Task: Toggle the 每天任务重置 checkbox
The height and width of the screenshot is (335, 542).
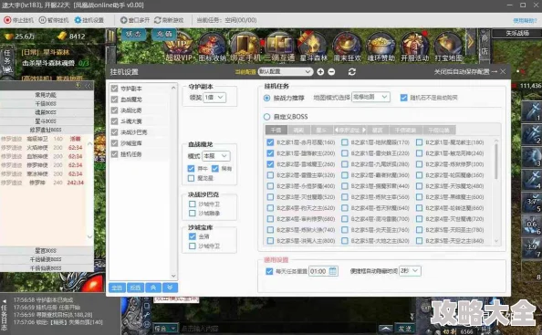Action: 269,271
